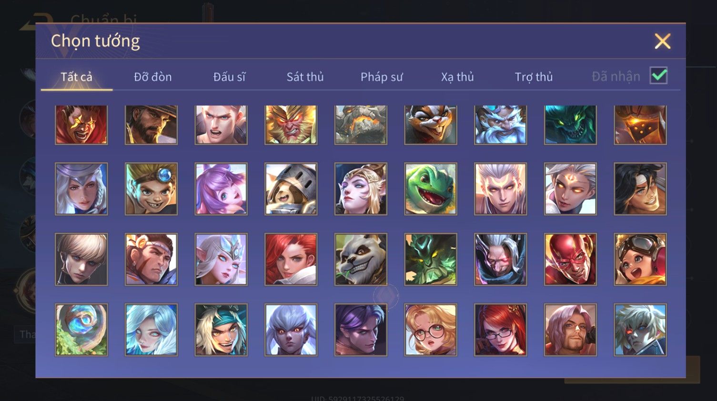This screenshot has height=401, width=717.
Task: Select the white-bearded blue wizard hero
Action: 501,125
